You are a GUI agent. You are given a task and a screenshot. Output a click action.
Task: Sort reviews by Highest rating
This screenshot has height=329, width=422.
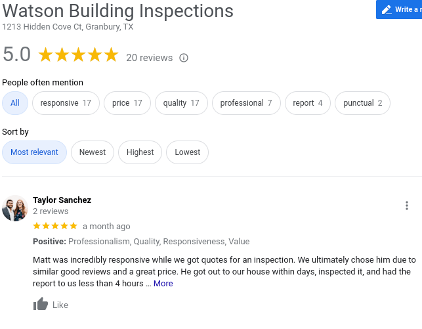pyautogui.click(x=140, y=152)
